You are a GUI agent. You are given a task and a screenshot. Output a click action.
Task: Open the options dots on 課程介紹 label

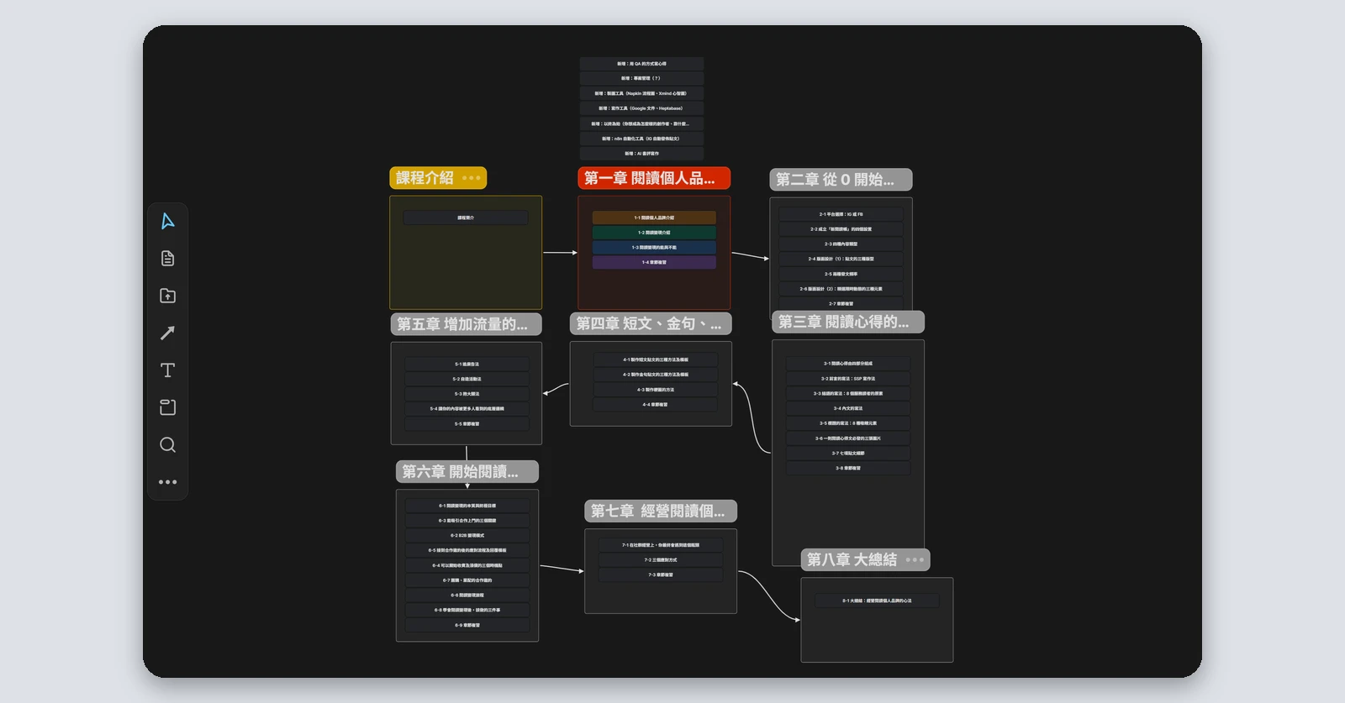click(x=472, y=178)
